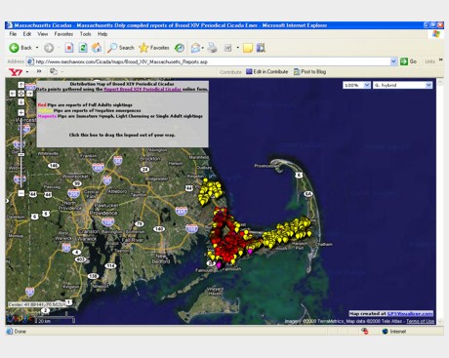This screenshot has height=358, width=449.
Task: Click the Forward navigation button
Action: coord(49,48)
